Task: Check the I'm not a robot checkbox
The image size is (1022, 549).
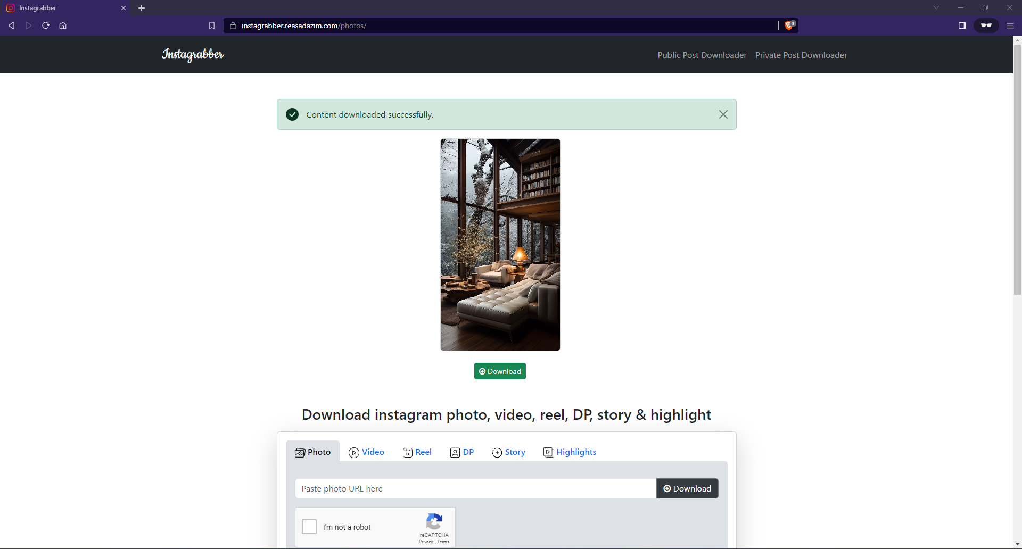Action: 309,527
